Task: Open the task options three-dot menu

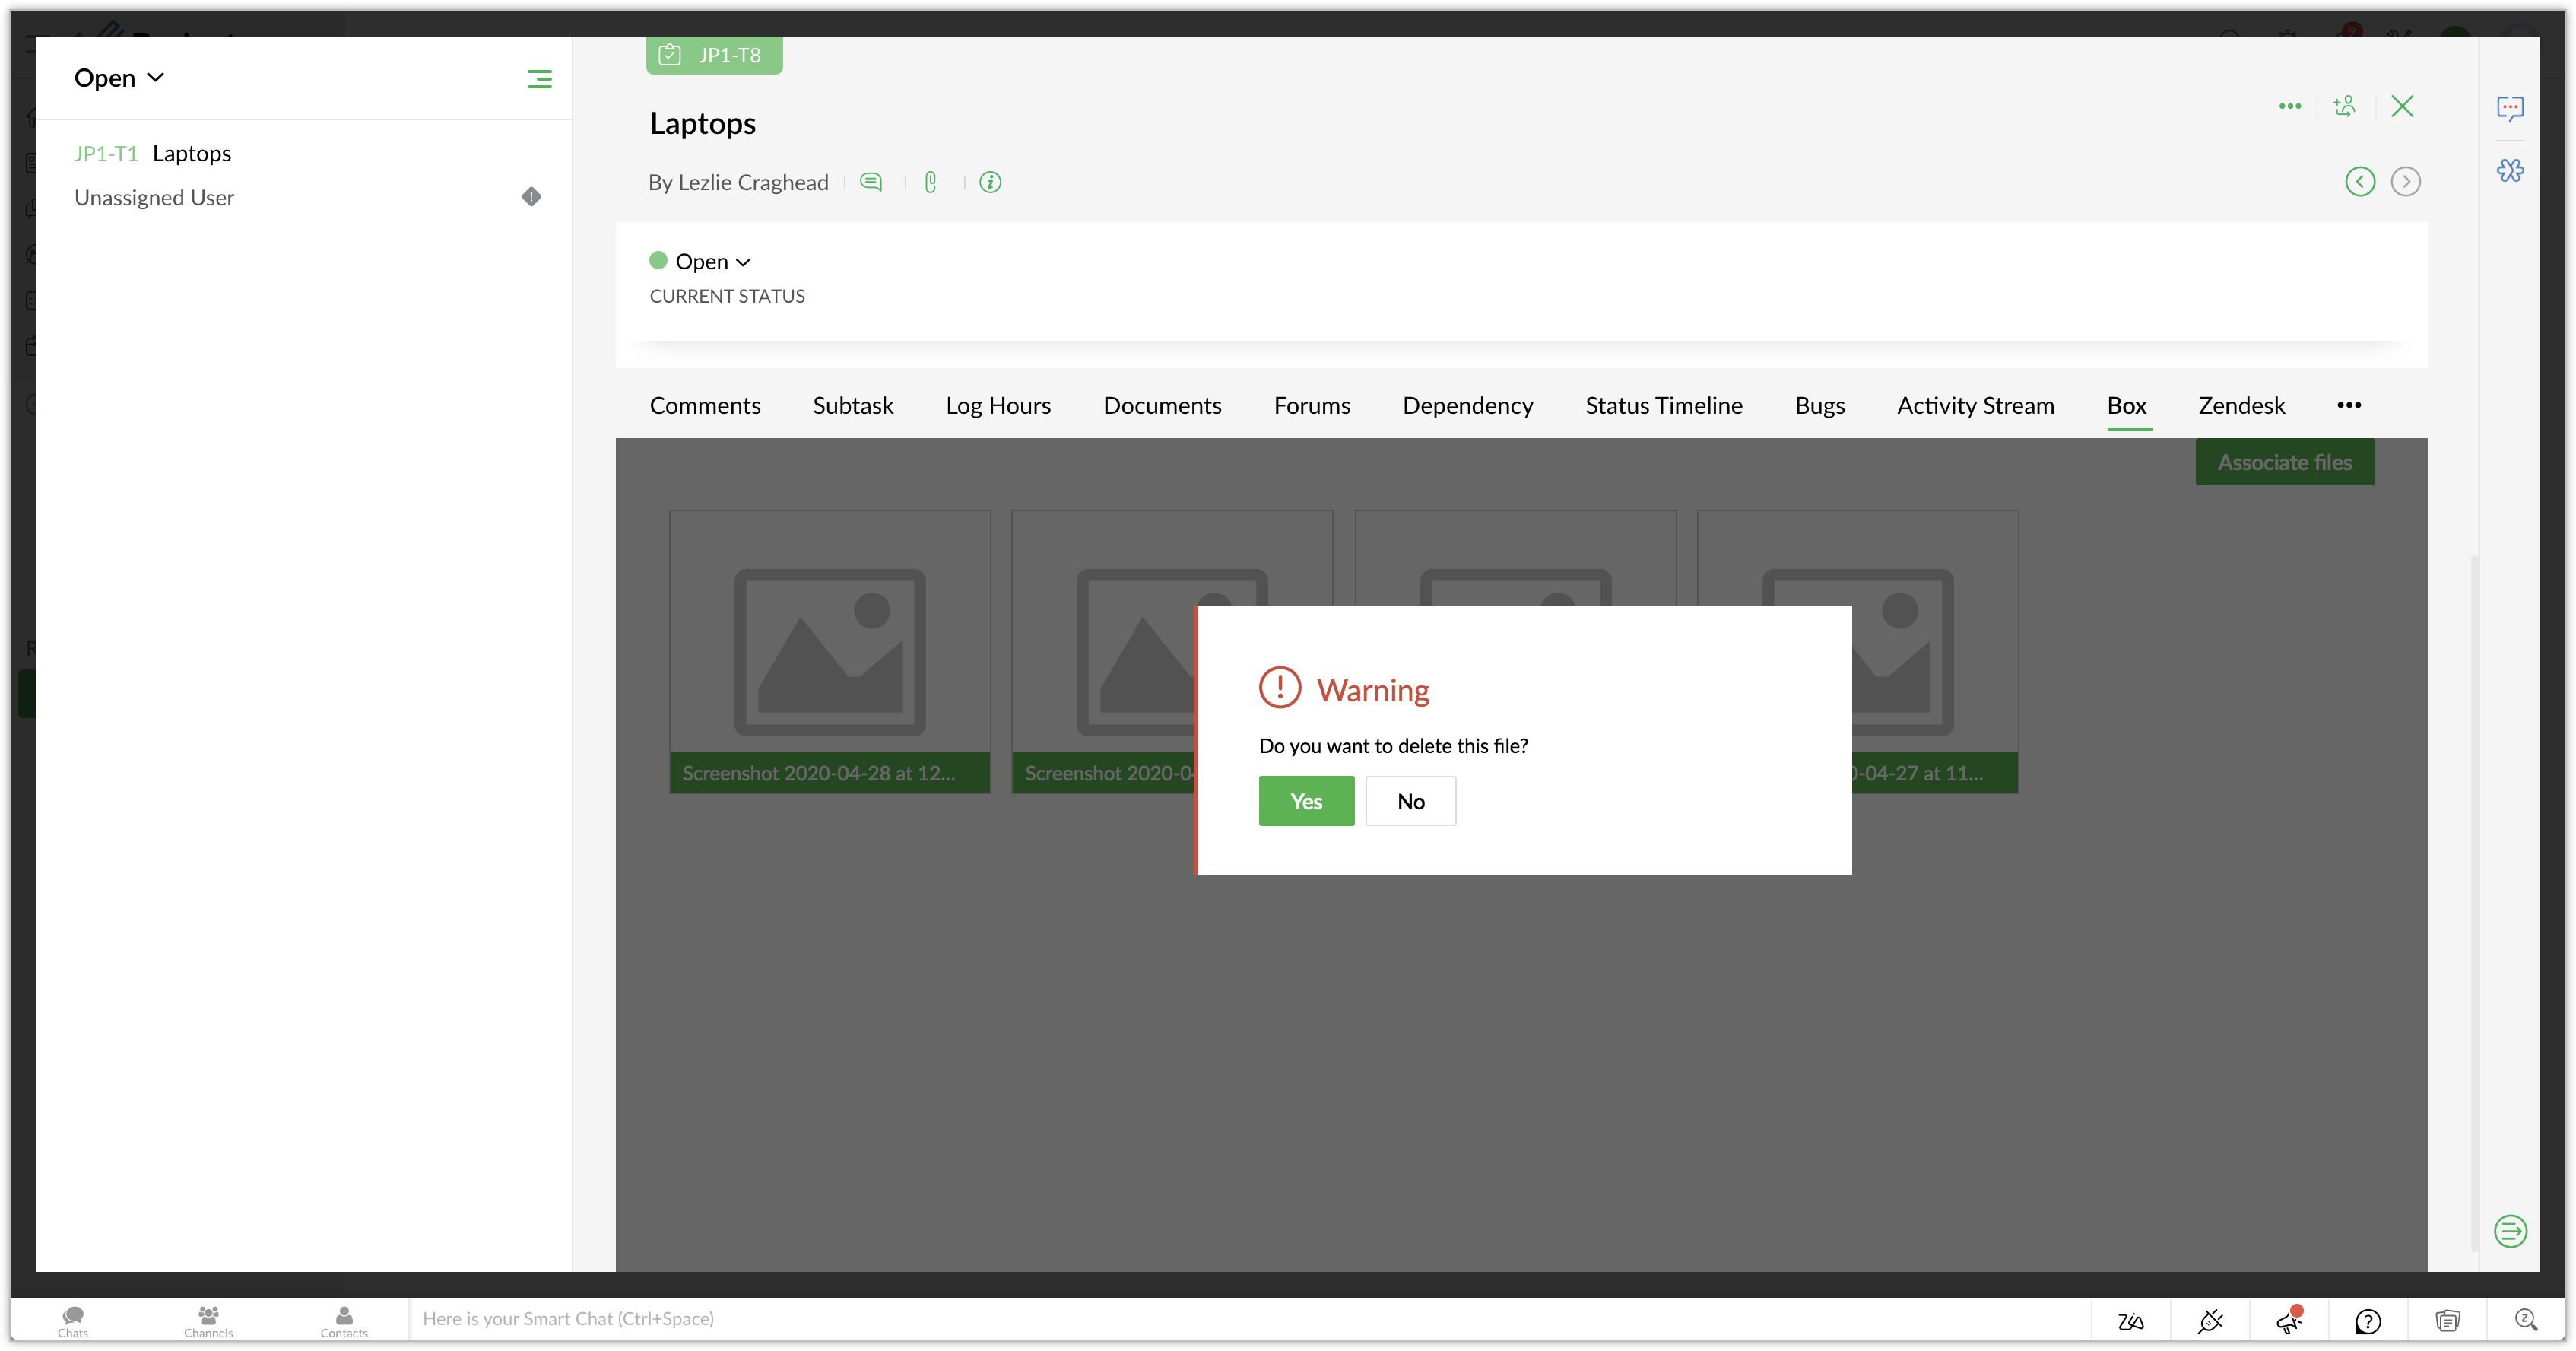Action: 2290,106
